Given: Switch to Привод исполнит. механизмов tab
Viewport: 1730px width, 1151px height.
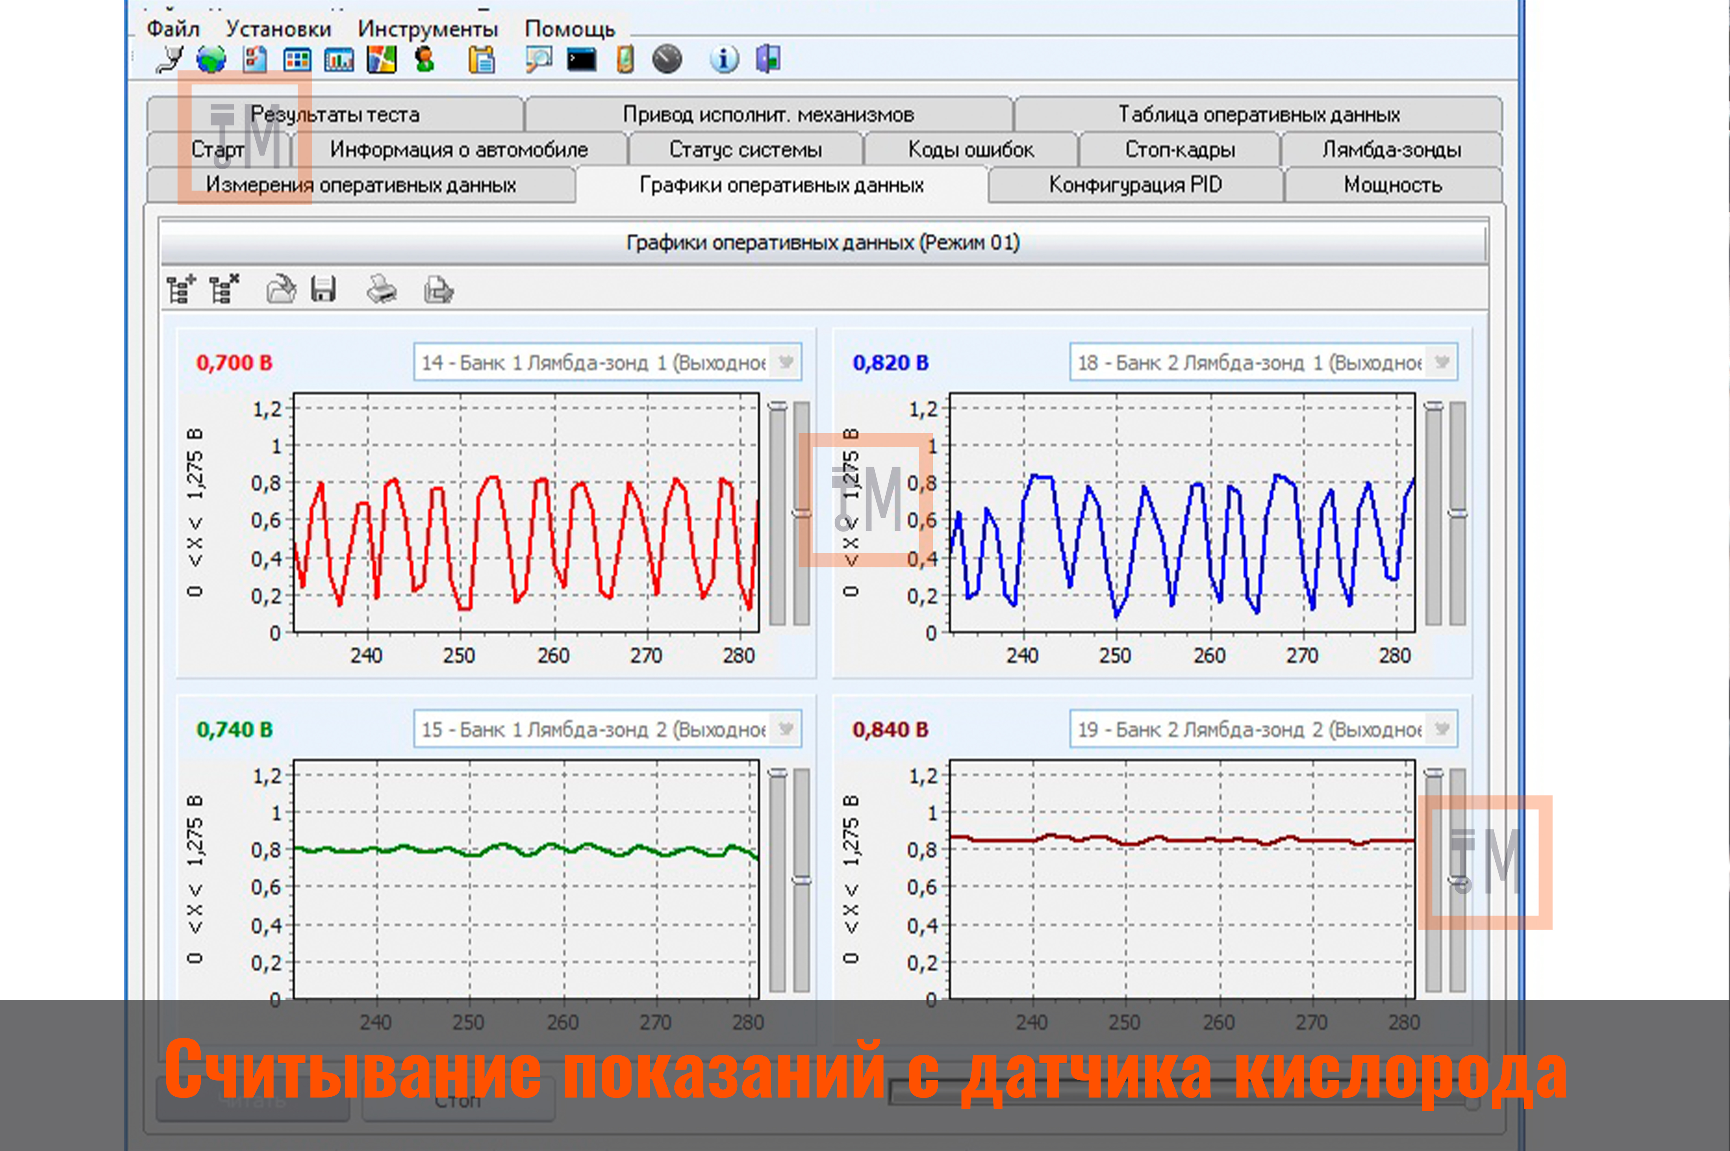Looking at the screenshot, I should 769,114.
